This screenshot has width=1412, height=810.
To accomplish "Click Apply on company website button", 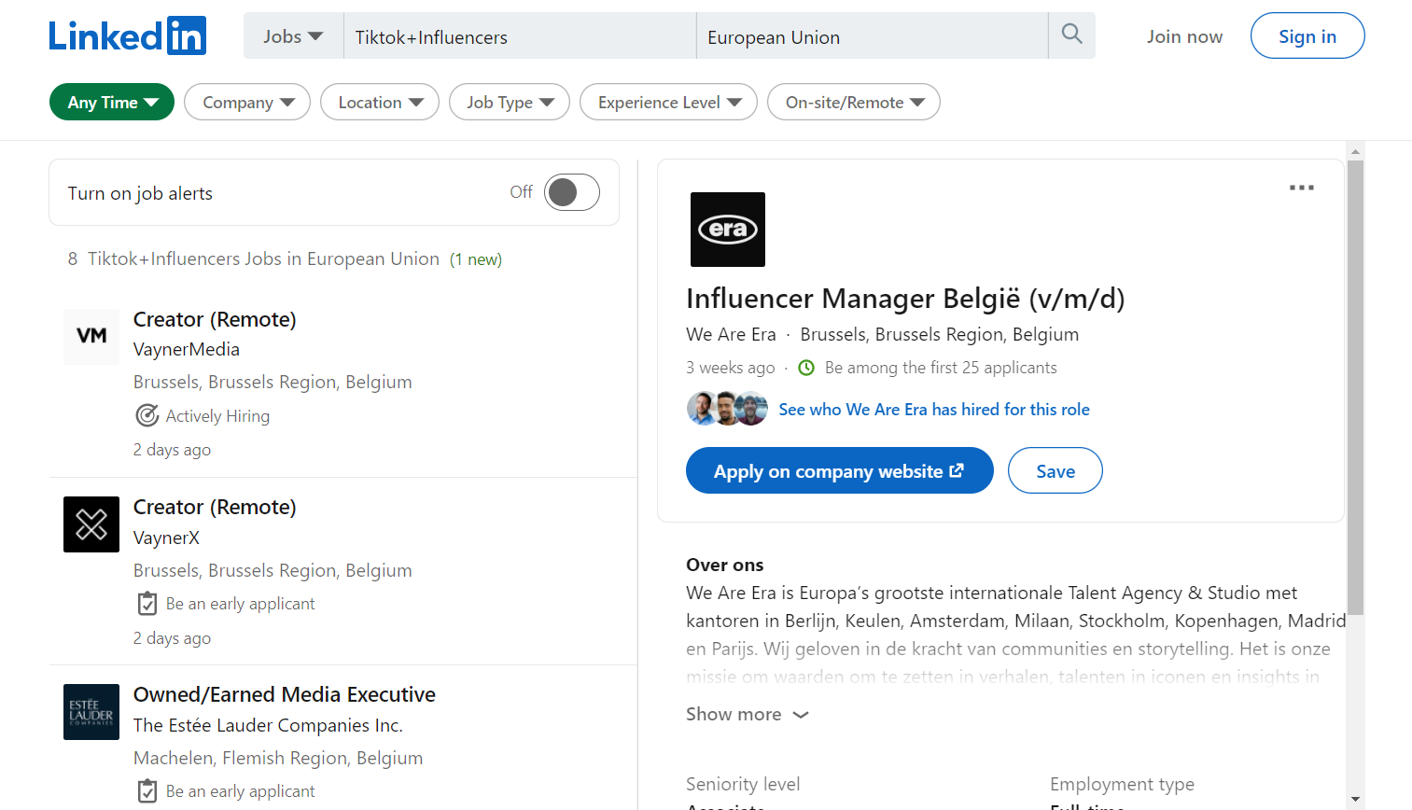I will point(840,470).
